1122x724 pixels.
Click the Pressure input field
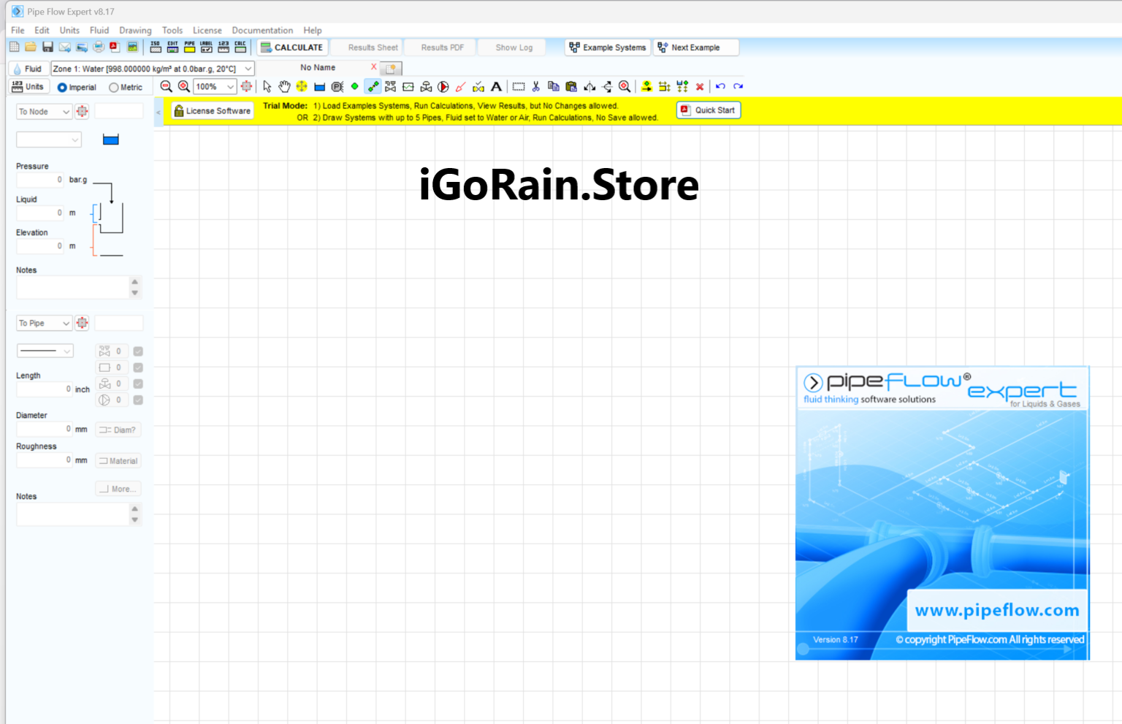coord(41,180)
